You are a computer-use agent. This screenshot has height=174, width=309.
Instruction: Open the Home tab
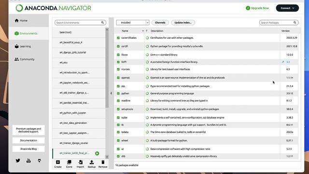[29, 20]
